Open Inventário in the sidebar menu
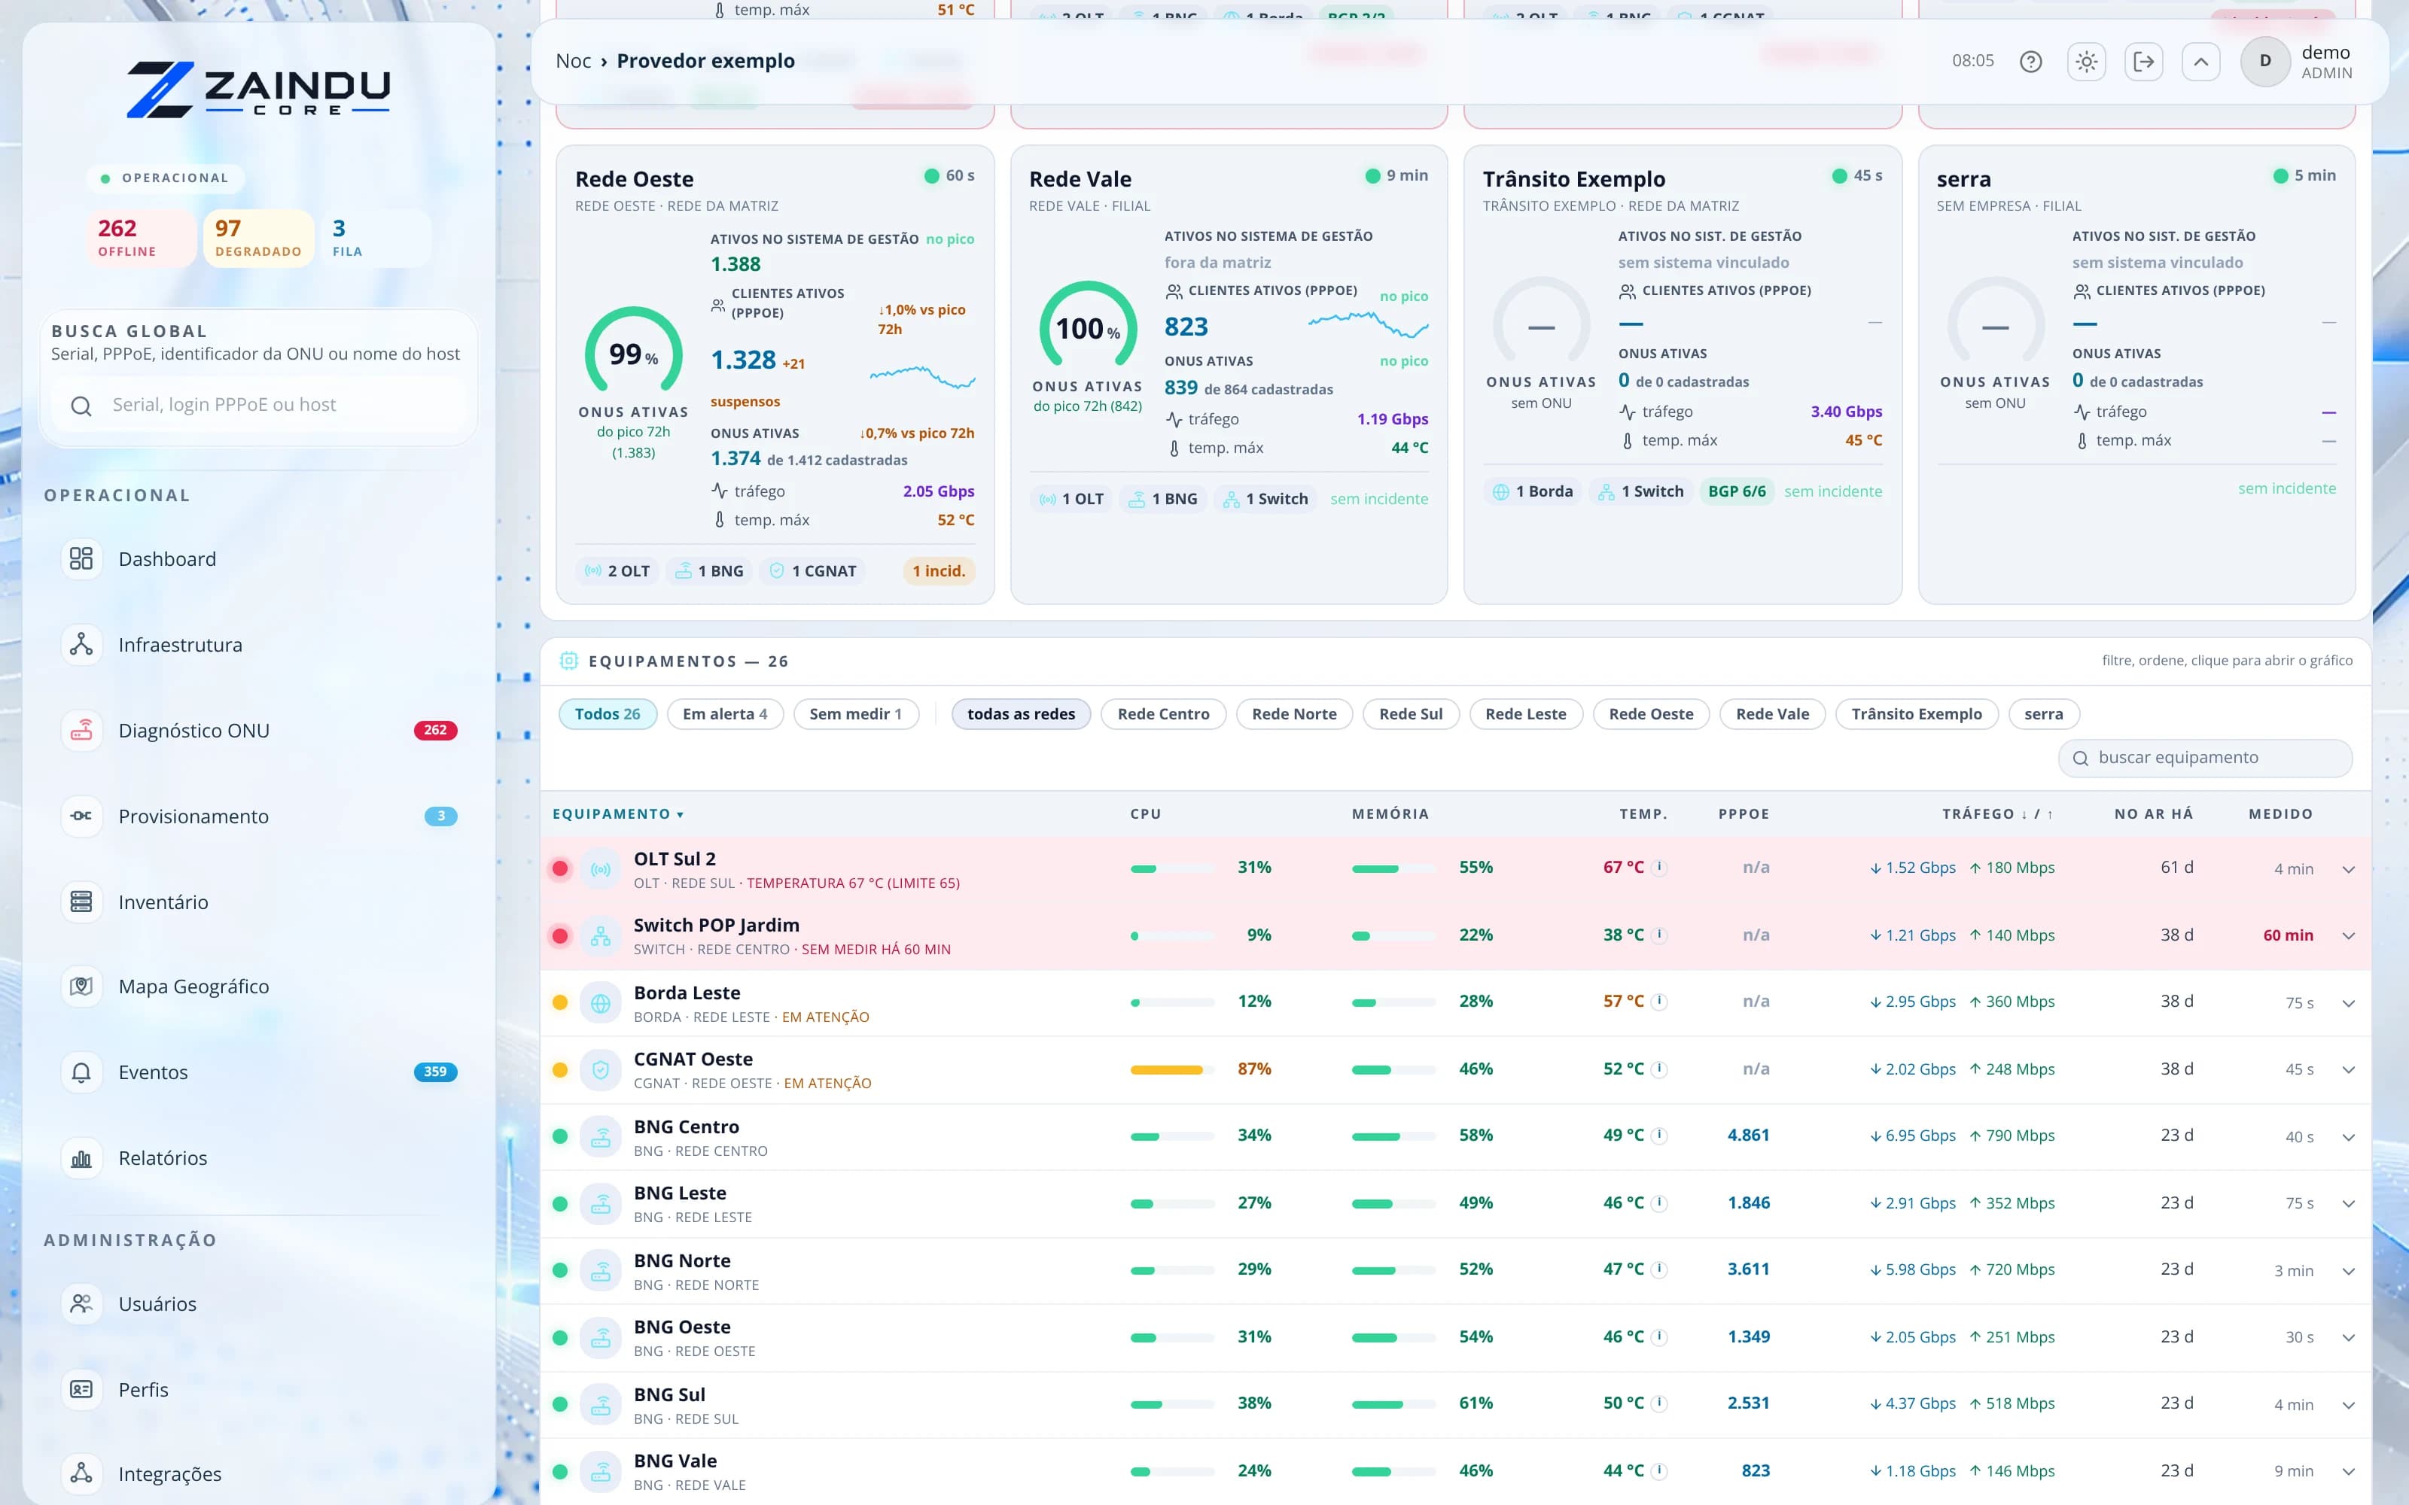Image resolution: width=2409 pixels, height=1505 pixels. coord(259,901)
